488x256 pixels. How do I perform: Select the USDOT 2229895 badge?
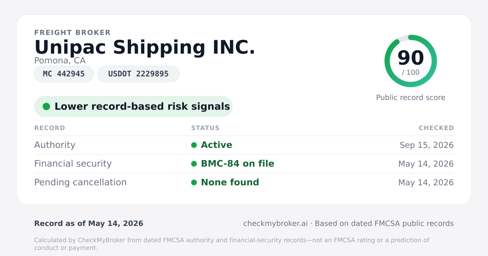138,74
